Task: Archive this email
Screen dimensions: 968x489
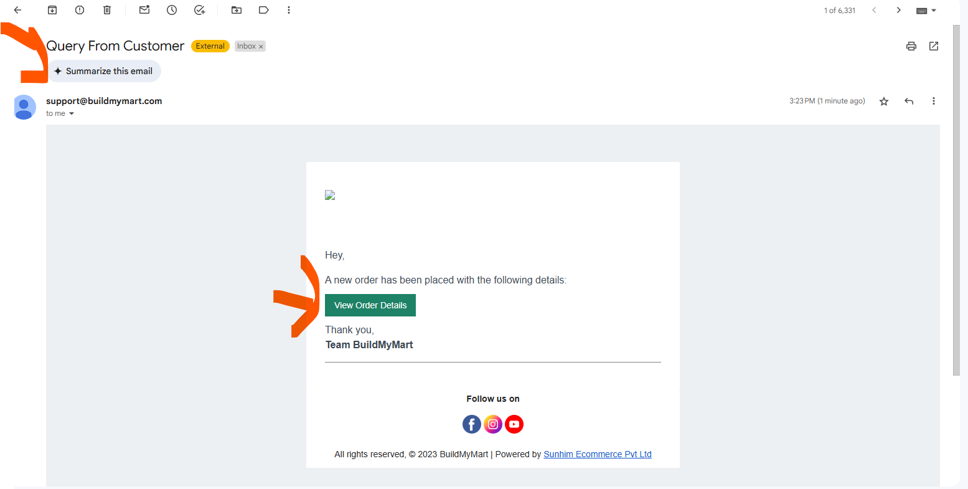Action: (52, 10)
